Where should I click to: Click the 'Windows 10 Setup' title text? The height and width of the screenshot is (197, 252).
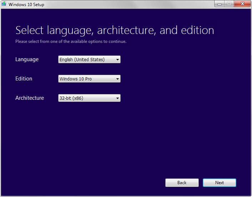26,5
